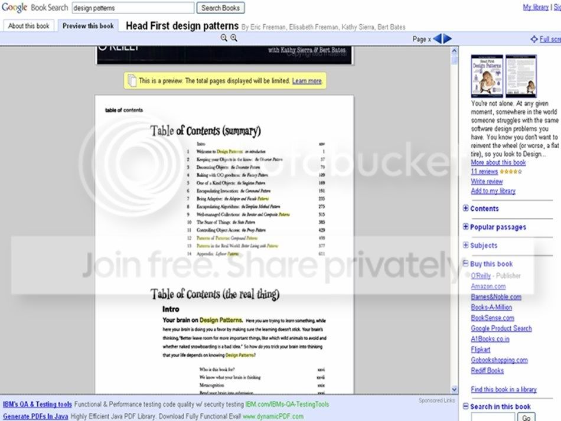
Task: Click the Search Books button
Action: (x=220, y=8)
